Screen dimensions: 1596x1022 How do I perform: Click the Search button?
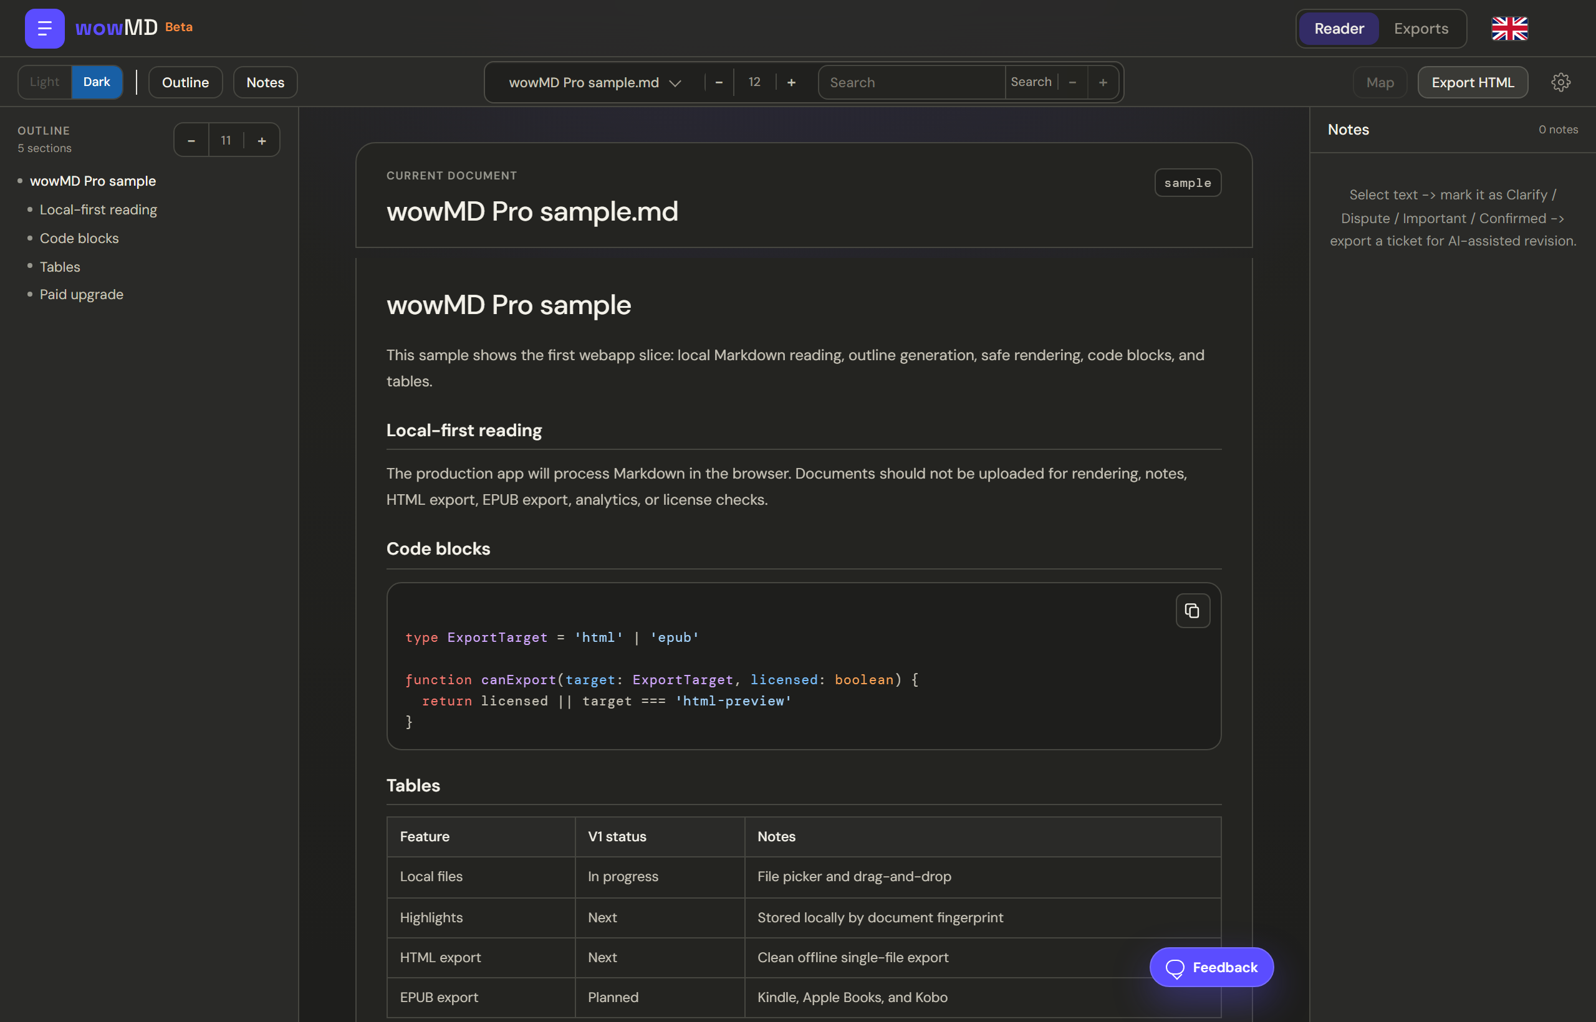point(1031,82)
